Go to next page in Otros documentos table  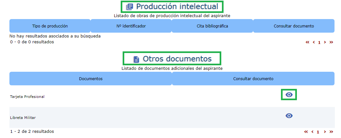(x=325, y=132)
